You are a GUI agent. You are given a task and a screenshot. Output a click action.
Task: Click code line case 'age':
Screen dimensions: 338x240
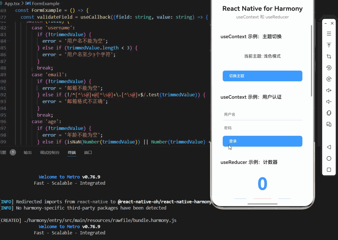[x=47, y=122]
